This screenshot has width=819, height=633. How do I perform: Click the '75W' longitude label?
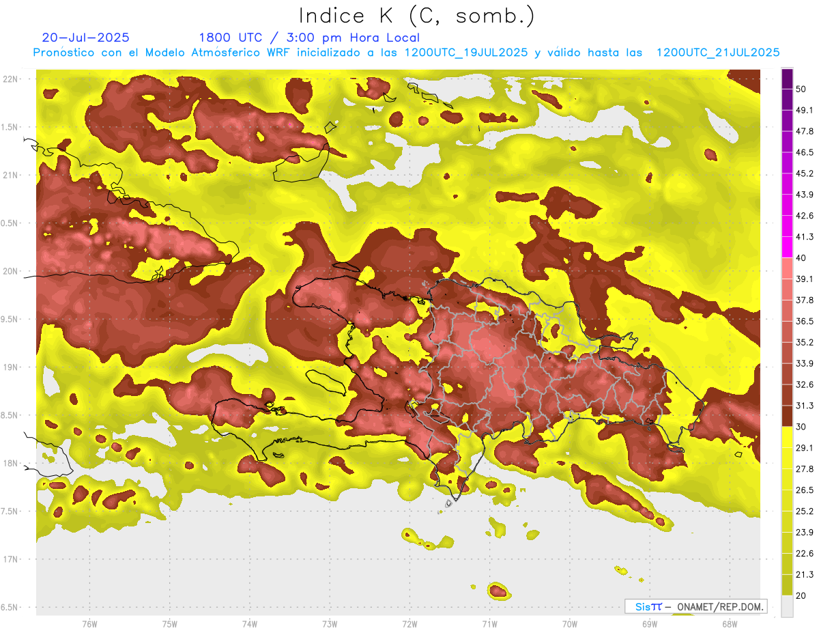point(169,623)
